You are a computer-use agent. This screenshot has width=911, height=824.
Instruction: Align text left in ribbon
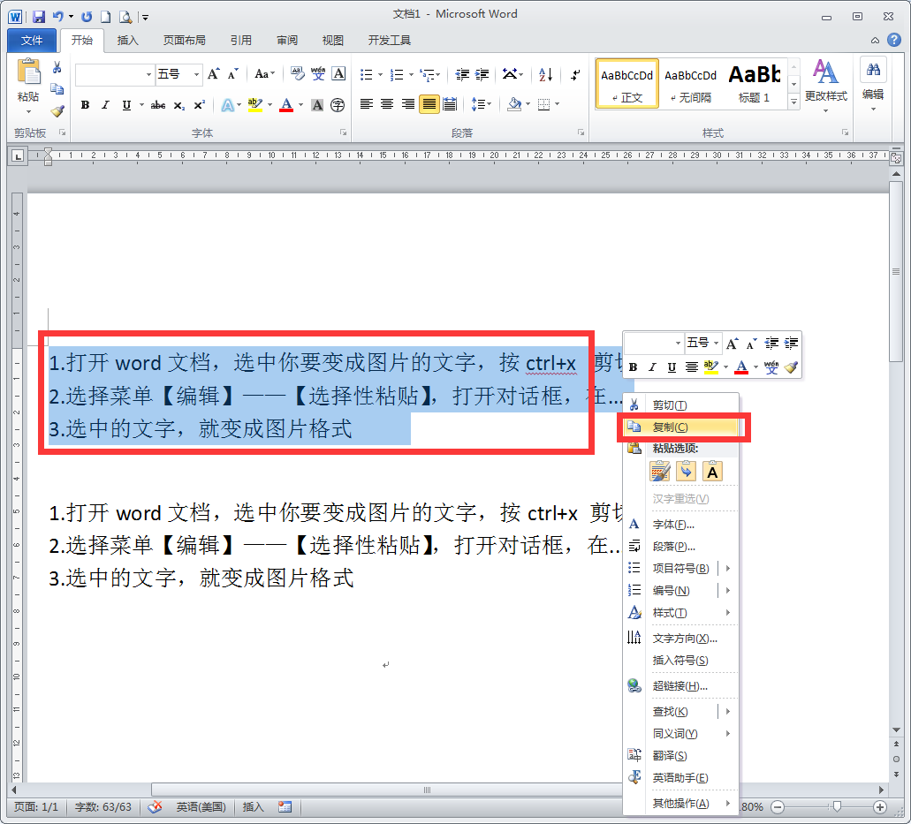point(366,104)
